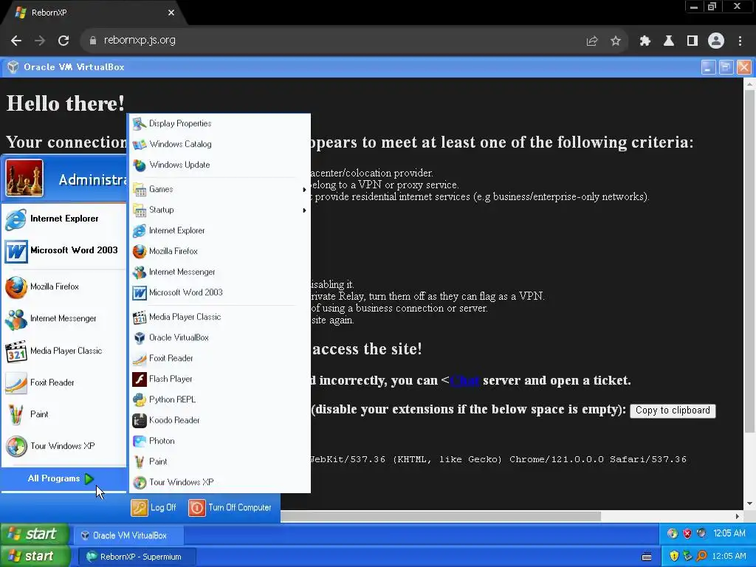
Task: Open pinned Internet Explorer in start menu
Action: pos(63,219)
